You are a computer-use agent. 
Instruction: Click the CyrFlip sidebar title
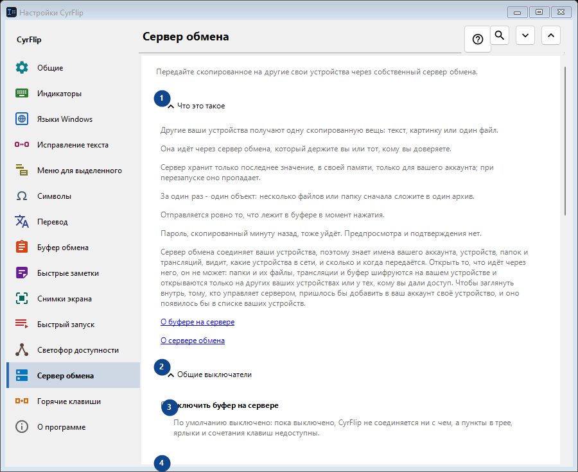point(29,40)
